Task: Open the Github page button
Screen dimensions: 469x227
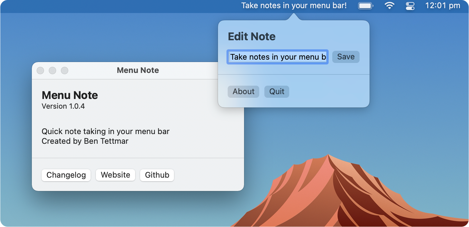Action: (157, 175)
